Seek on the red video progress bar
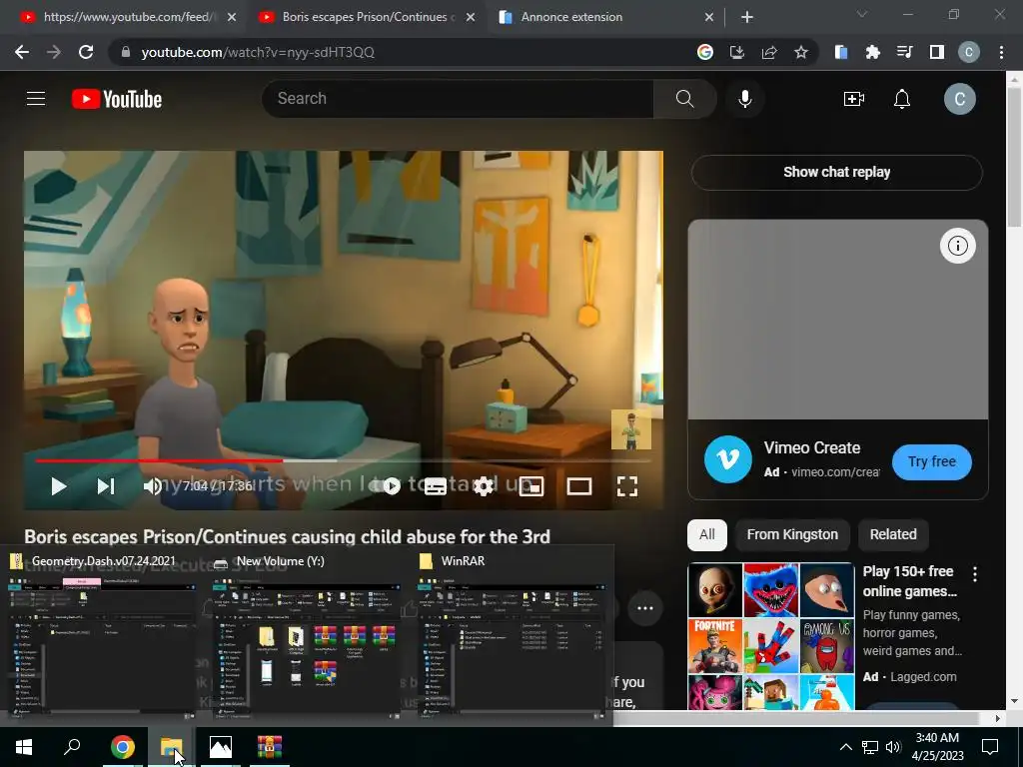 point(344,460)
